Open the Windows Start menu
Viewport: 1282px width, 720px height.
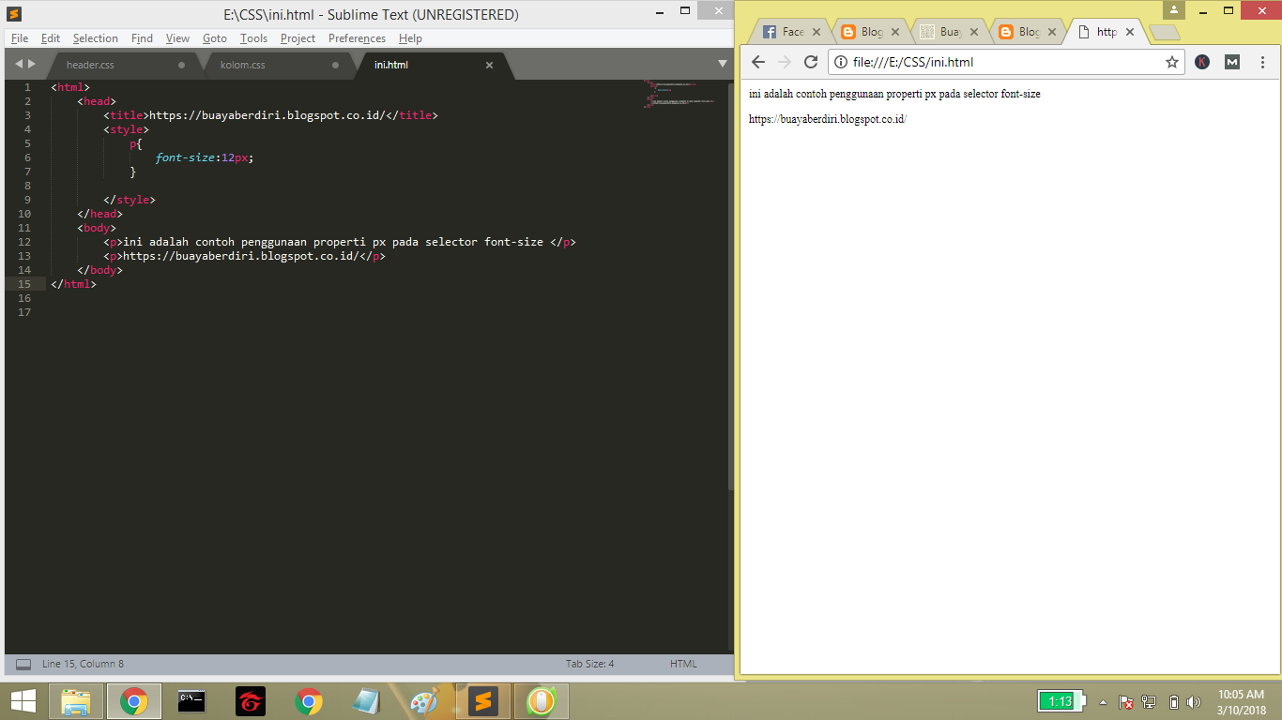click(x=23, y=701)
